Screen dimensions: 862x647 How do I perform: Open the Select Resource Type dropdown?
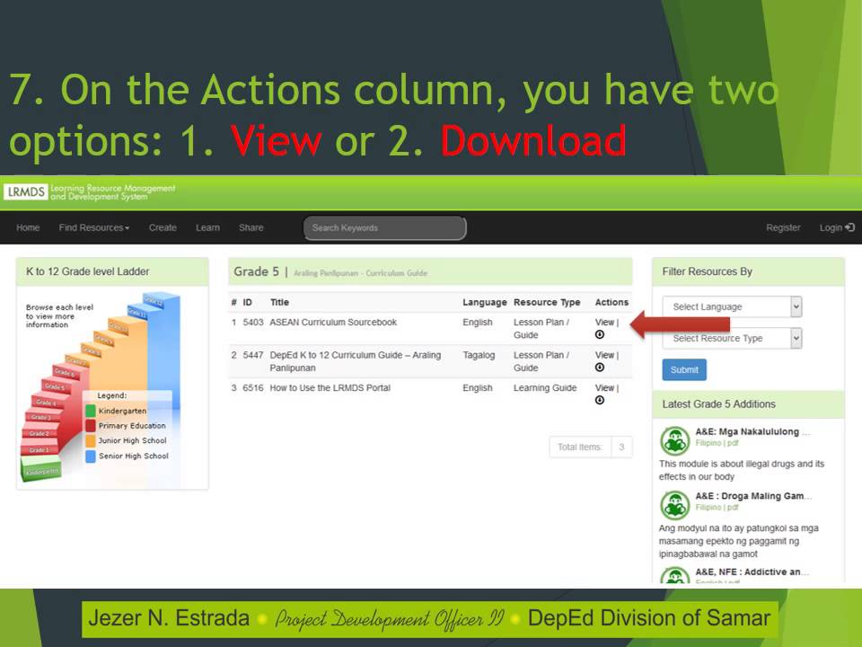point(732,339)
